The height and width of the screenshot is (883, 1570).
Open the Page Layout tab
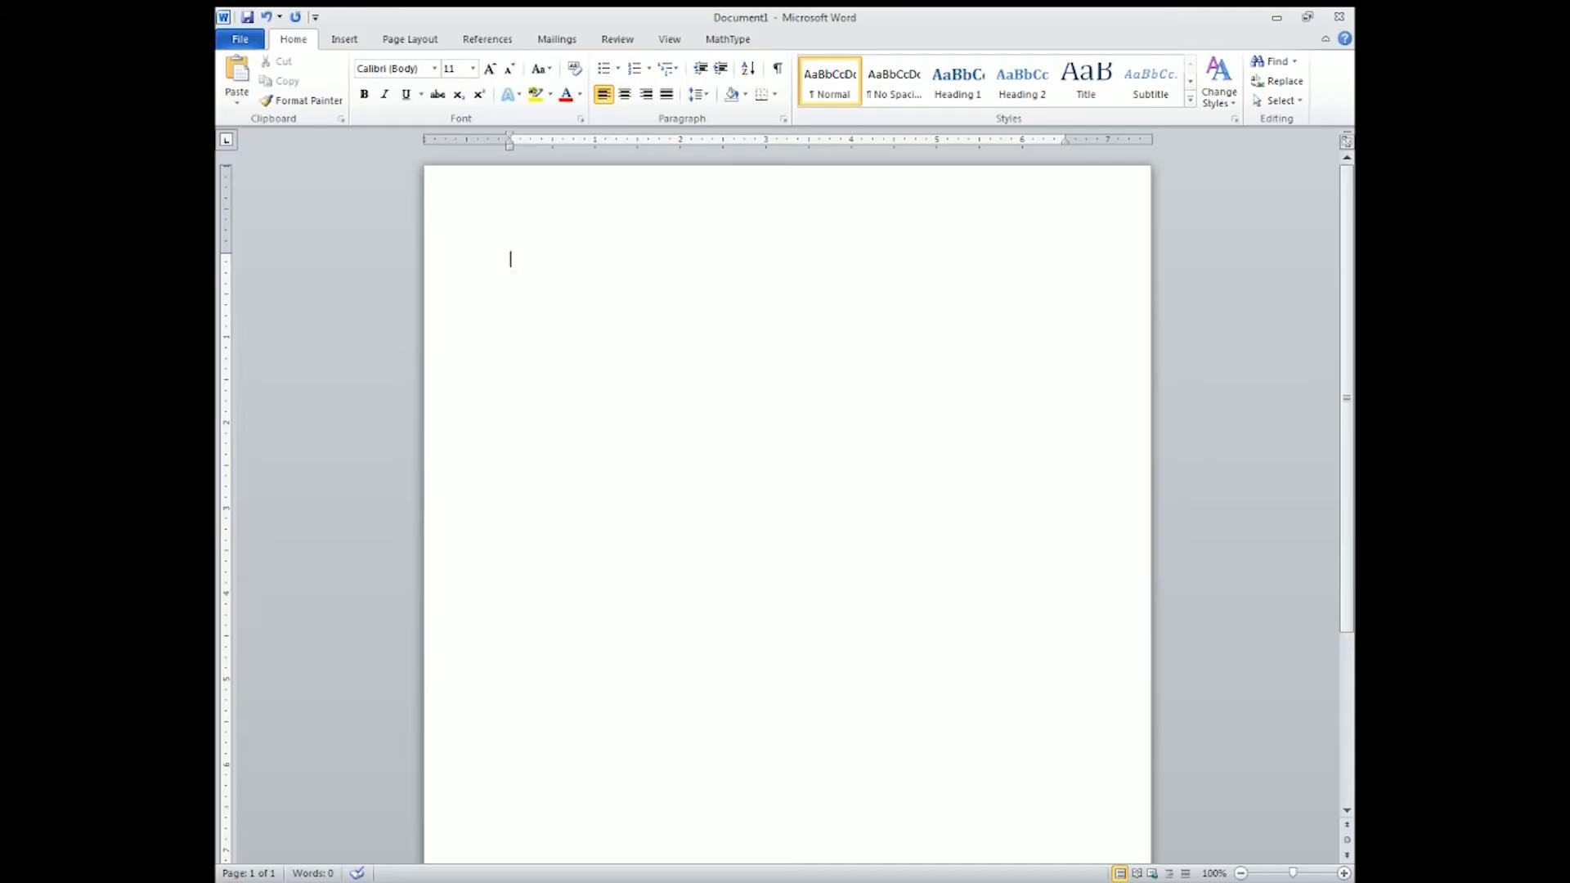410,39
